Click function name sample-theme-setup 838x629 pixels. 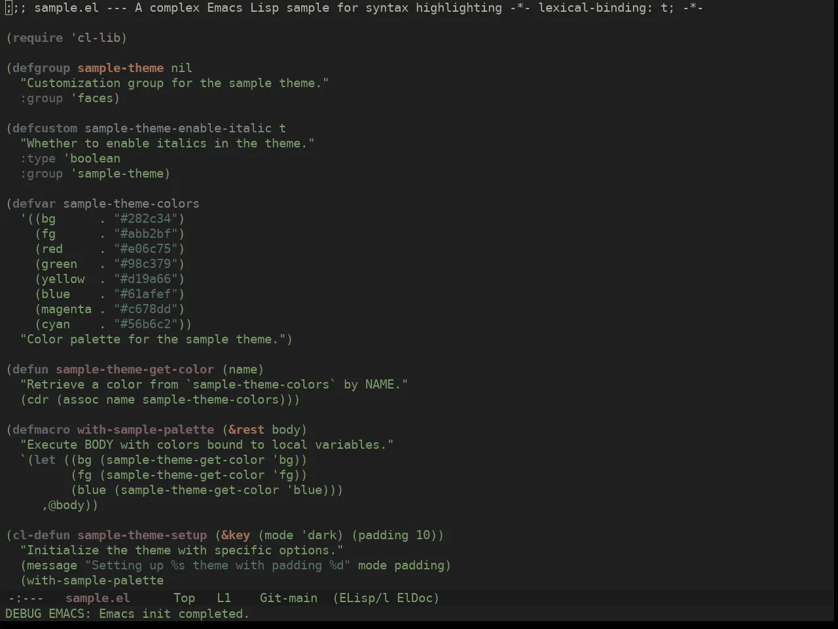pyautogui.click(x=142, y=535)
